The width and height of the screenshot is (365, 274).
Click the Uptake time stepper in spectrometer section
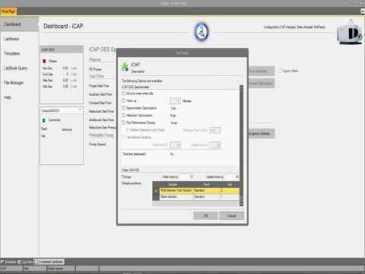click(x=214, y=145)
